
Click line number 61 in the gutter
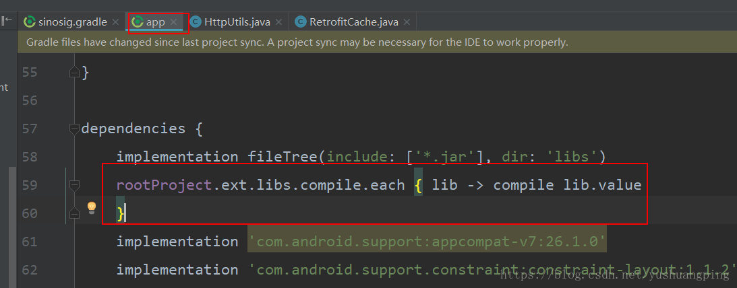coord(30,242)
